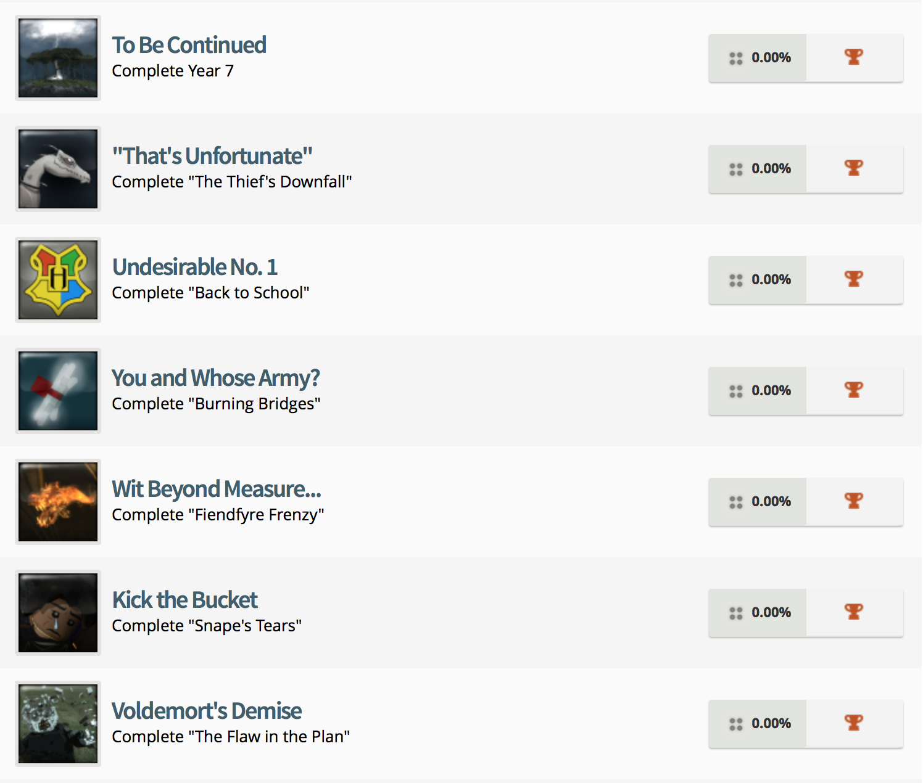This screenshot has height=783, width=923.
Task: Click the bronze trophy beside You and Whose Army?
Action: coord(854,390)
